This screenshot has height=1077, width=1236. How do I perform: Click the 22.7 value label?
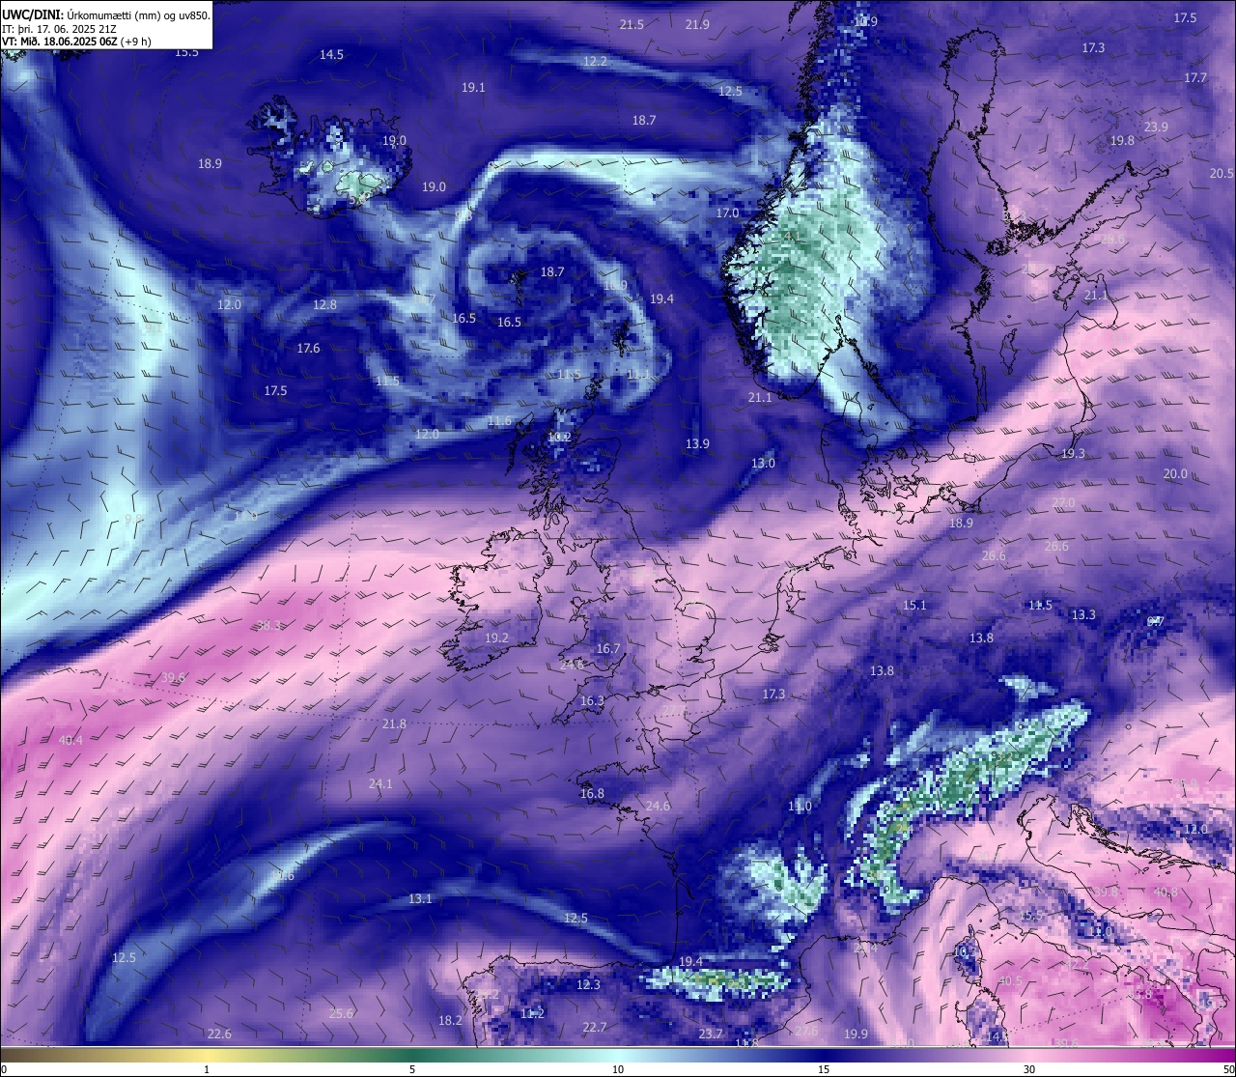click(x=595, y=1027)
